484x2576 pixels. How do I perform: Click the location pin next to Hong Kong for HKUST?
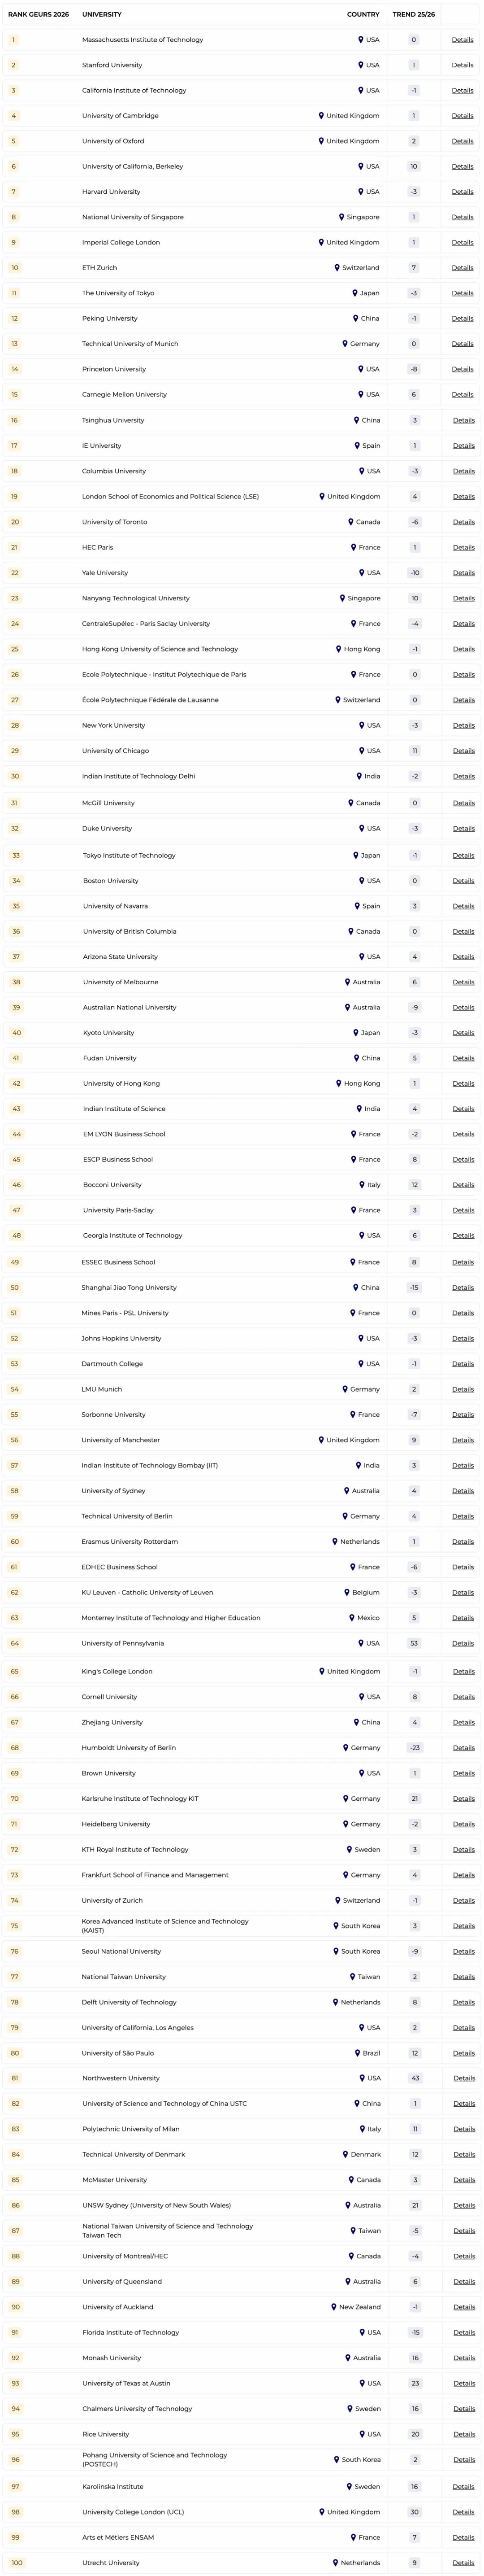pos(338,649)
